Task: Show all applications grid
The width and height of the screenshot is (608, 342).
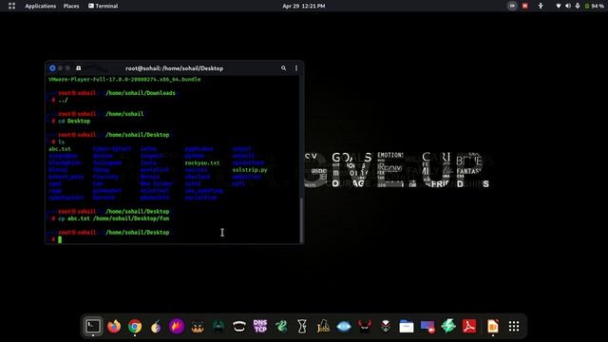Action: point(514,327)
